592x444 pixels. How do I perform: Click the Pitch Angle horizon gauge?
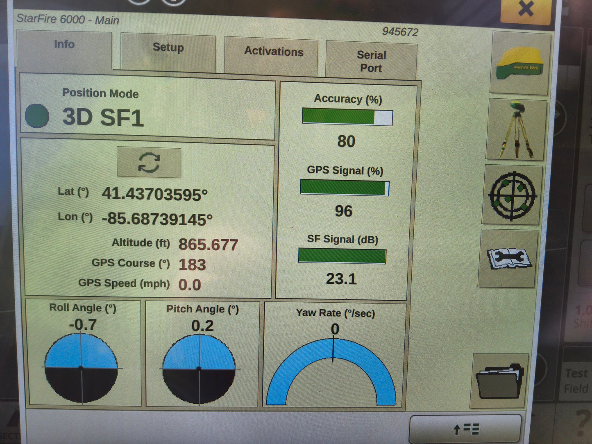point(199,369)
